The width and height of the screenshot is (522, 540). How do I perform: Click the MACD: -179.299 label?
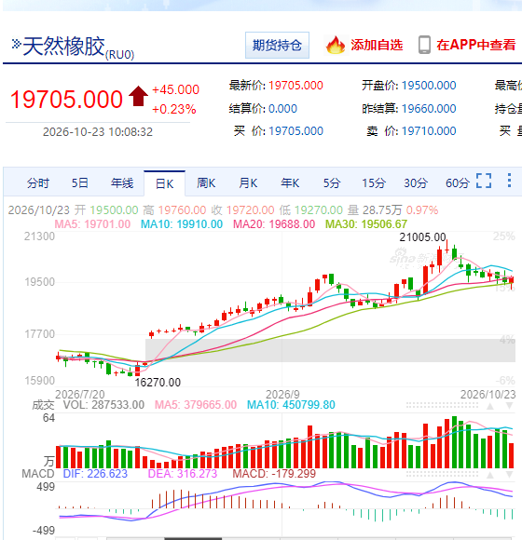click(274, 474)
